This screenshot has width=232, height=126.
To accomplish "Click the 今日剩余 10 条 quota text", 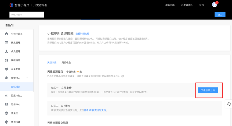I will click(x=74, y=72).
